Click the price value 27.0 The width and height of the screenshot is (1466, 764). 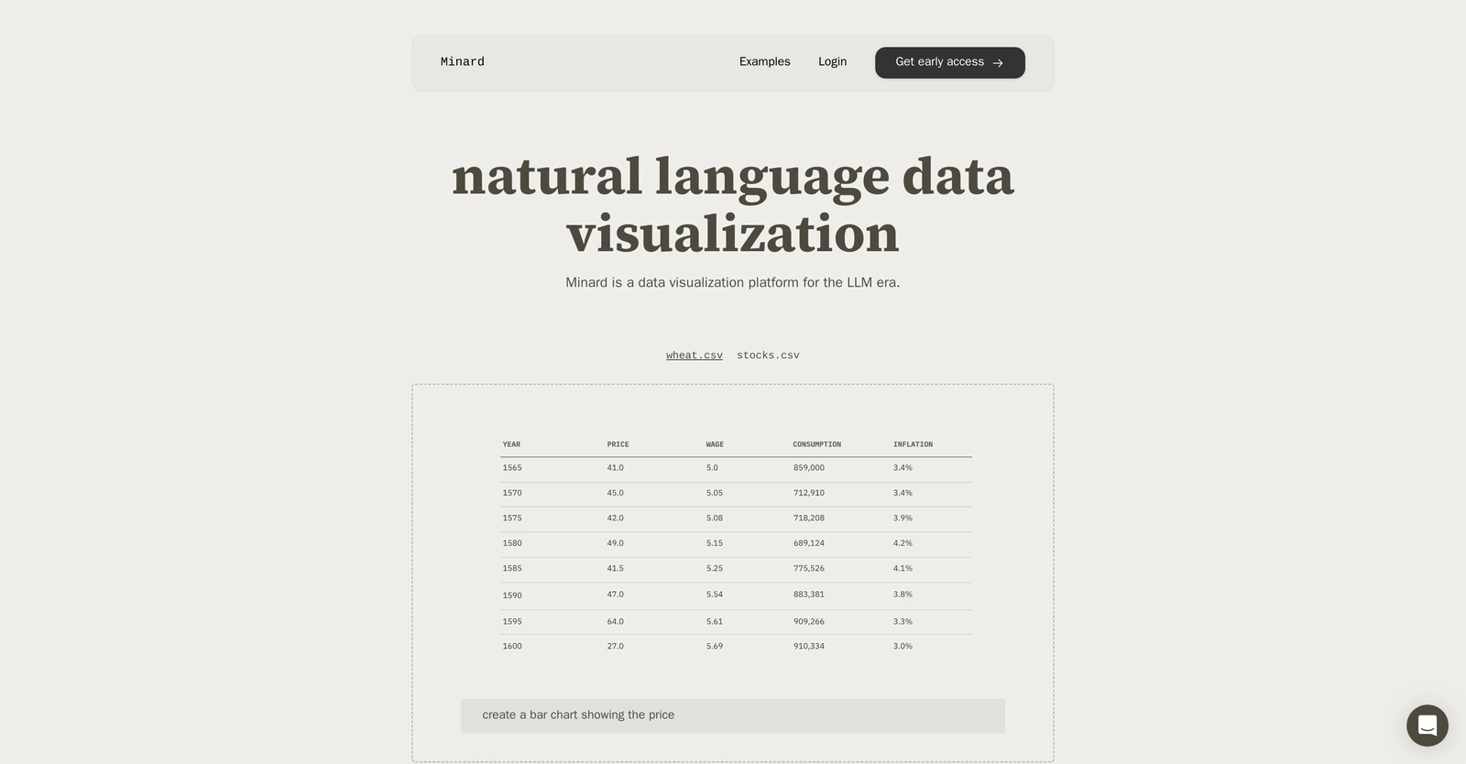point(615,647)
